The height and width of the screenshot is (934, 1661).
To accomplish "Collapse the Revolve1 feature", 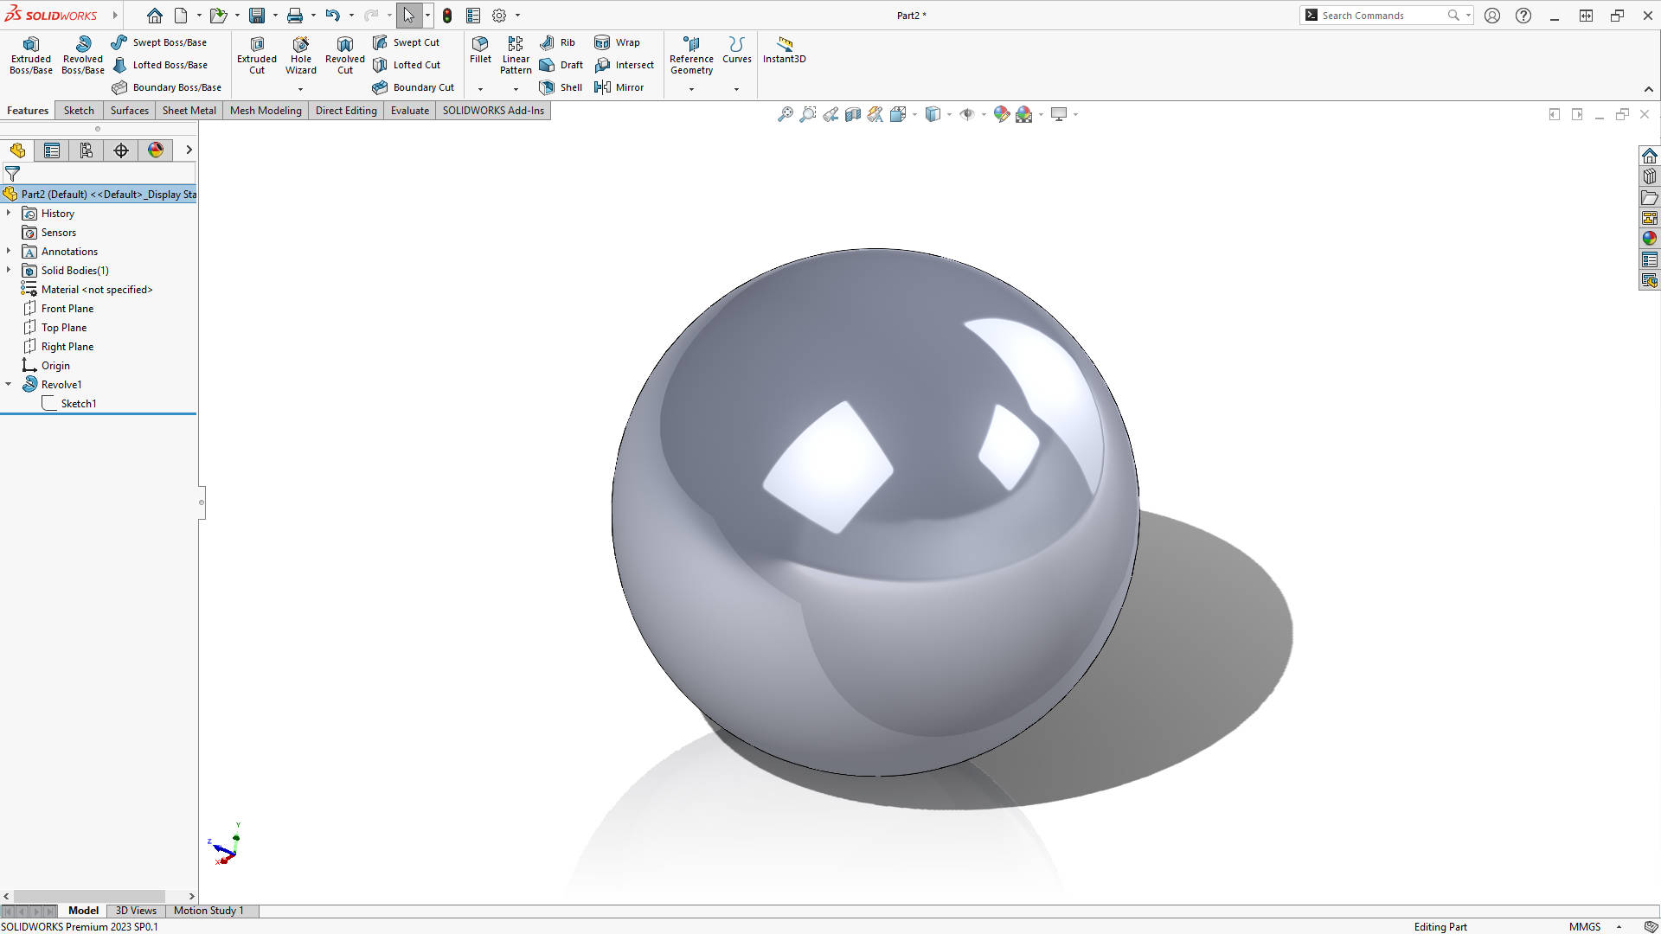I will pos(9,384).
